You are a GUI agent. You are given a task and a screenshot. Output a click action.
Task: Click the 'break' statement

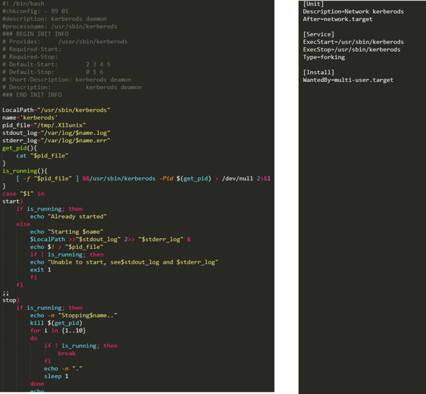click(x=67, y=353)
